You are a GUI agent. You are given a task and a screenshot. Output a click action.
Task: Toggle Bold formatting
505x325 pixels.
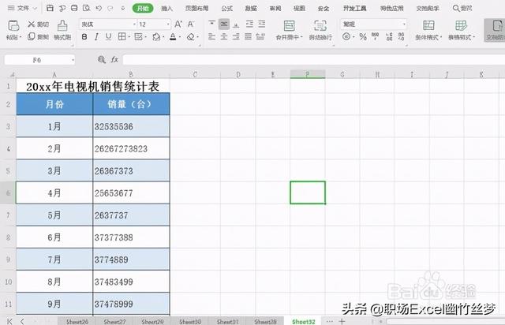pyautogui.click(x=84, y=37)
